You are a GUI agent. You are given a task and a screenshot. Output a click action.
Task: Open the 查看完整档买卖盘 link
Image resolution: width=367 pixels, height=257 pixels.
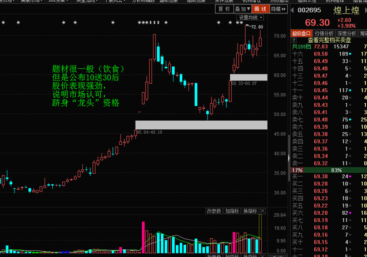329,40
